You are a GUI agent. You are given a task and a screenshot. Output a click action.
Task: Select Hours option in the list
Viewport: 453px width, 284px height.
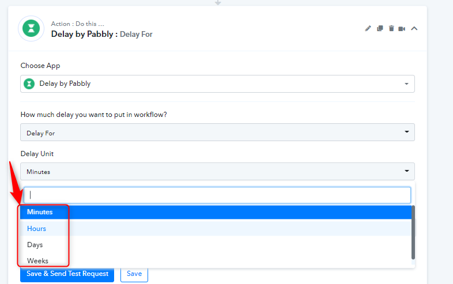pos(216,228)
